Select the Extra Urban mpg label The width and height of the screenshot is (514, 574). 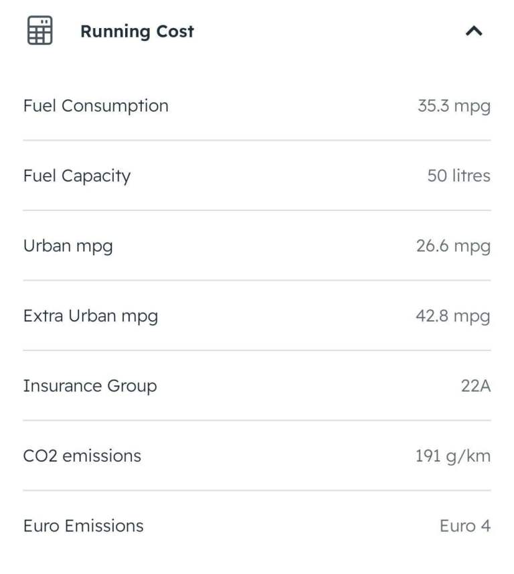pyautogui.click(x=90, y=316)
